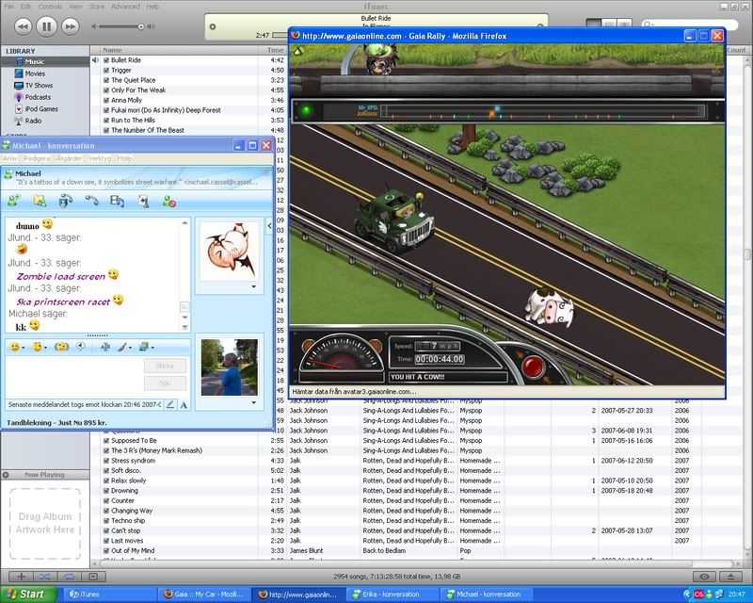The height and width of the screenshot is (603, 753).
Task: Uncheck The Number Of The Beast
Action: (106, 130)
